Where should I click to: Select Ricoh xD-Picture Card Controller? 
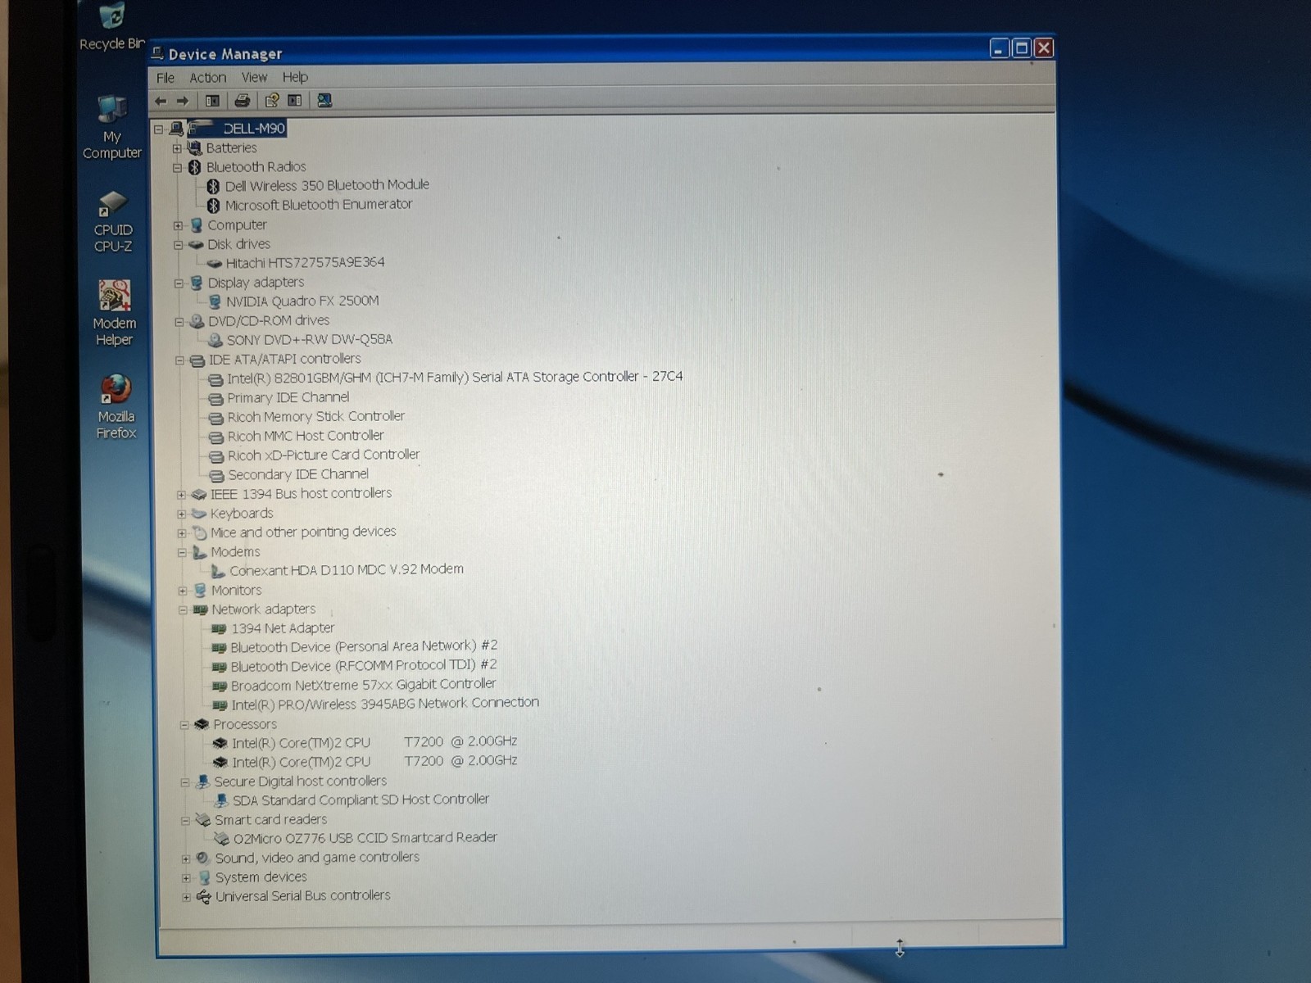324,455
